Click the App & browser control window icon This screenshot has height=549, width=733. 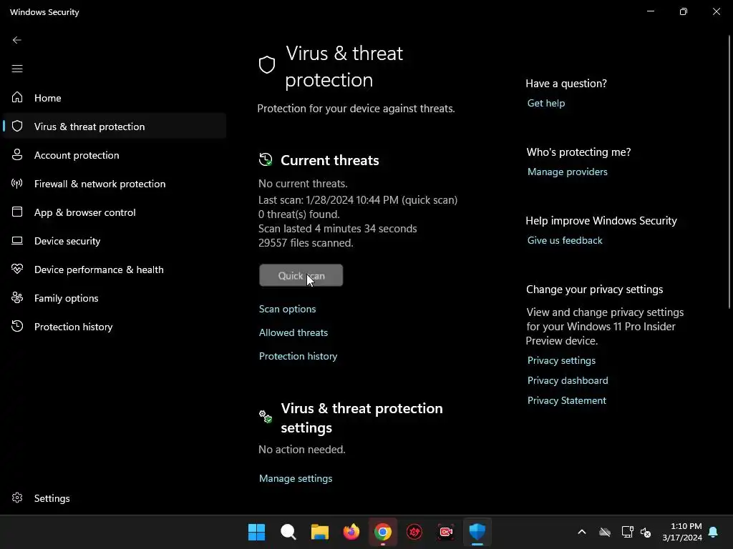coord(17,212)
